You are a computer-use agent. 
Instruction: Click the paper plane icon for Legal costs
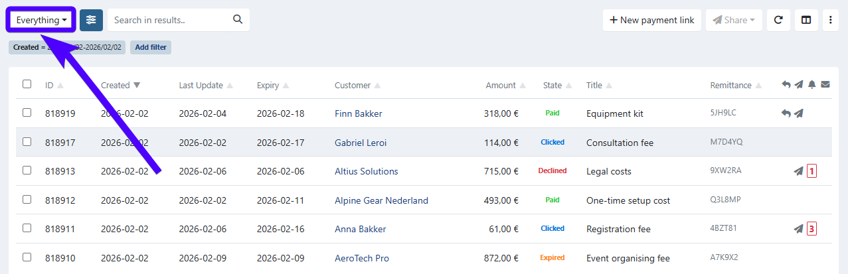[798, 171]
